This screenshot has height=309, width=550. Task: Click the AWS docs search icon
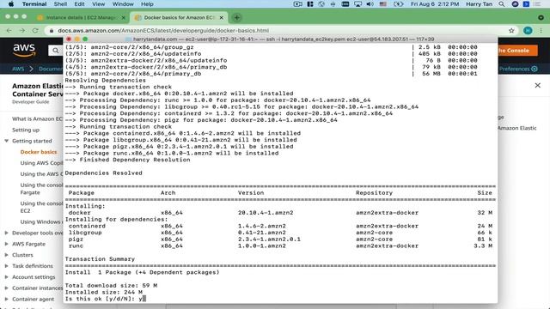(x=55, y=51)
